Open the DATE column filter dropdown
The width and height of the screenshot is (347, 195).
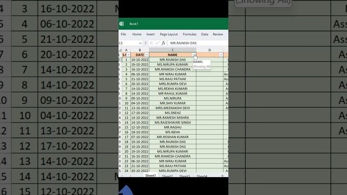147,55
